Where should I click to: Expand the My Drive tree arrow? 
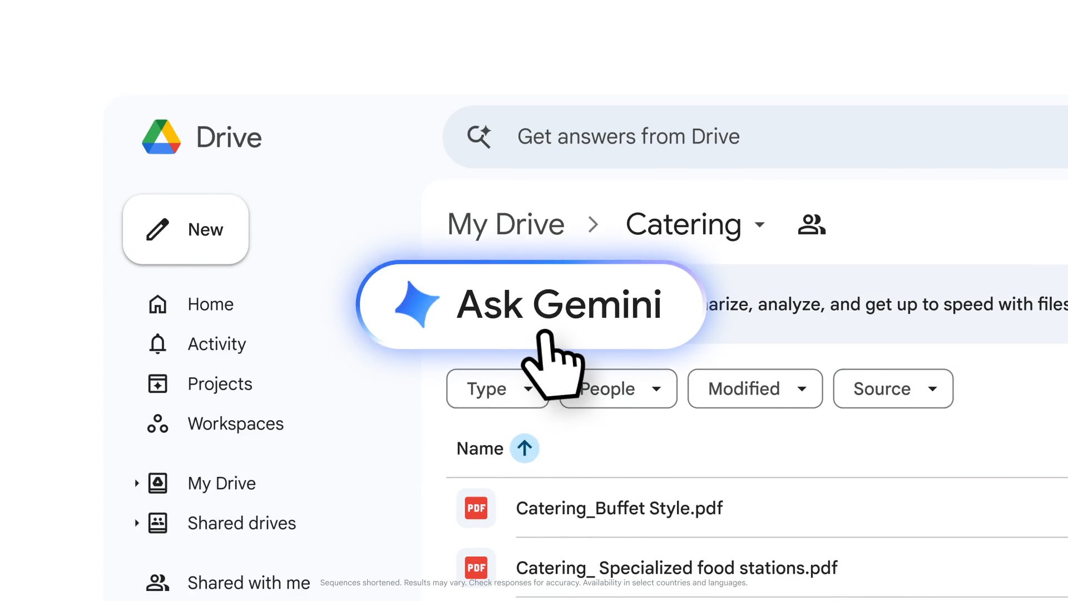point(137,483)
